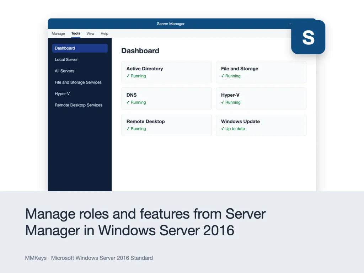Screen dimensions: 364x273
Task: Click Running status under Hyper-V card
Action: 231,102
